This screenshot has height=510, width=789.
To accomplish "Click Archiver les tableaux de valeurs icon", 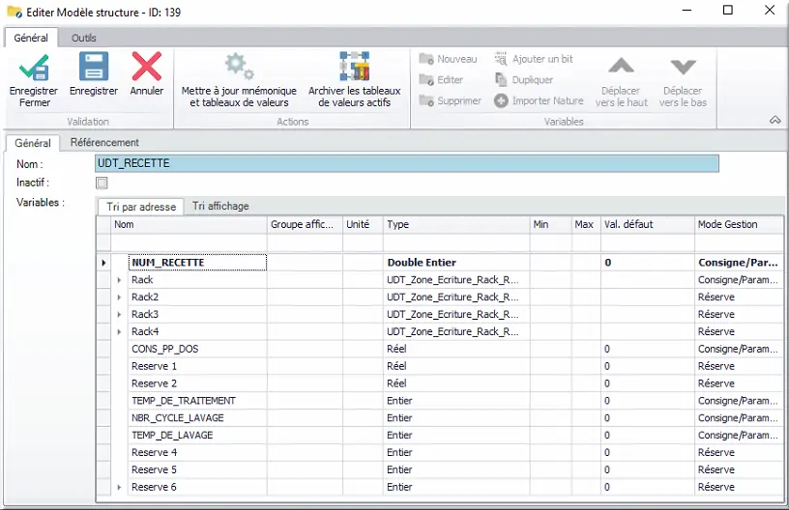I will click(x=354, y=66).
